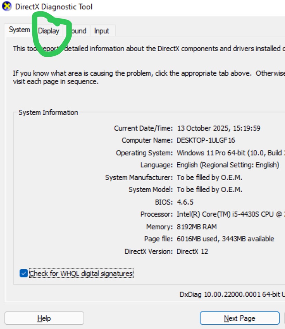The image size is (285, 329).
Task: Click the DirectX Diagnostic Tool title icon
Action: (x=7, y=6)
